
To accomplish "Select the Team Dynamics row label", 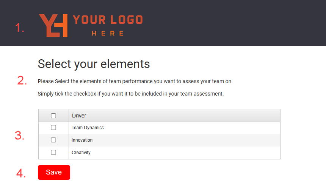I will tap(88, 128).
